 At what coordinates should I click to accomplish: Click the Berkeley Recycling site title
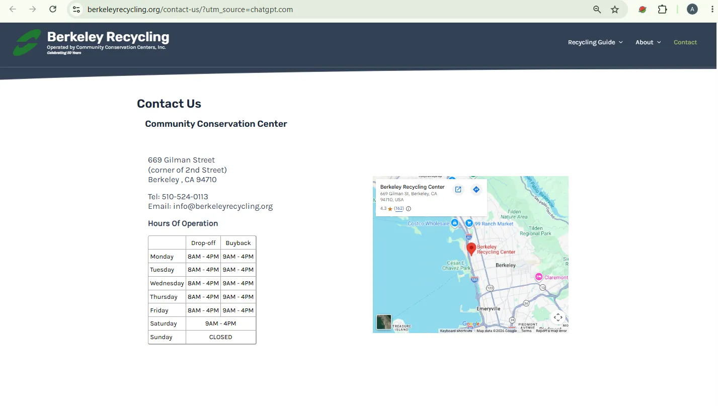(108, 37)
